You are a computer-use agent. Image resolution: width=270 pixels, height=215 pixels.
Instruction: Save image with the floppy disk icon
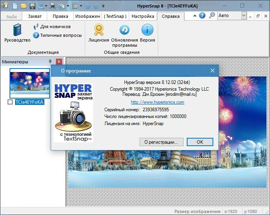(x=33, y=6)
